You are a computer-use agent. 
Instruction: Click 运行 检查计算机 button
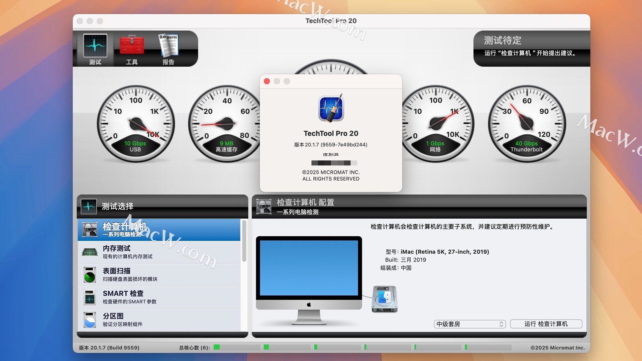pos(546,324)
